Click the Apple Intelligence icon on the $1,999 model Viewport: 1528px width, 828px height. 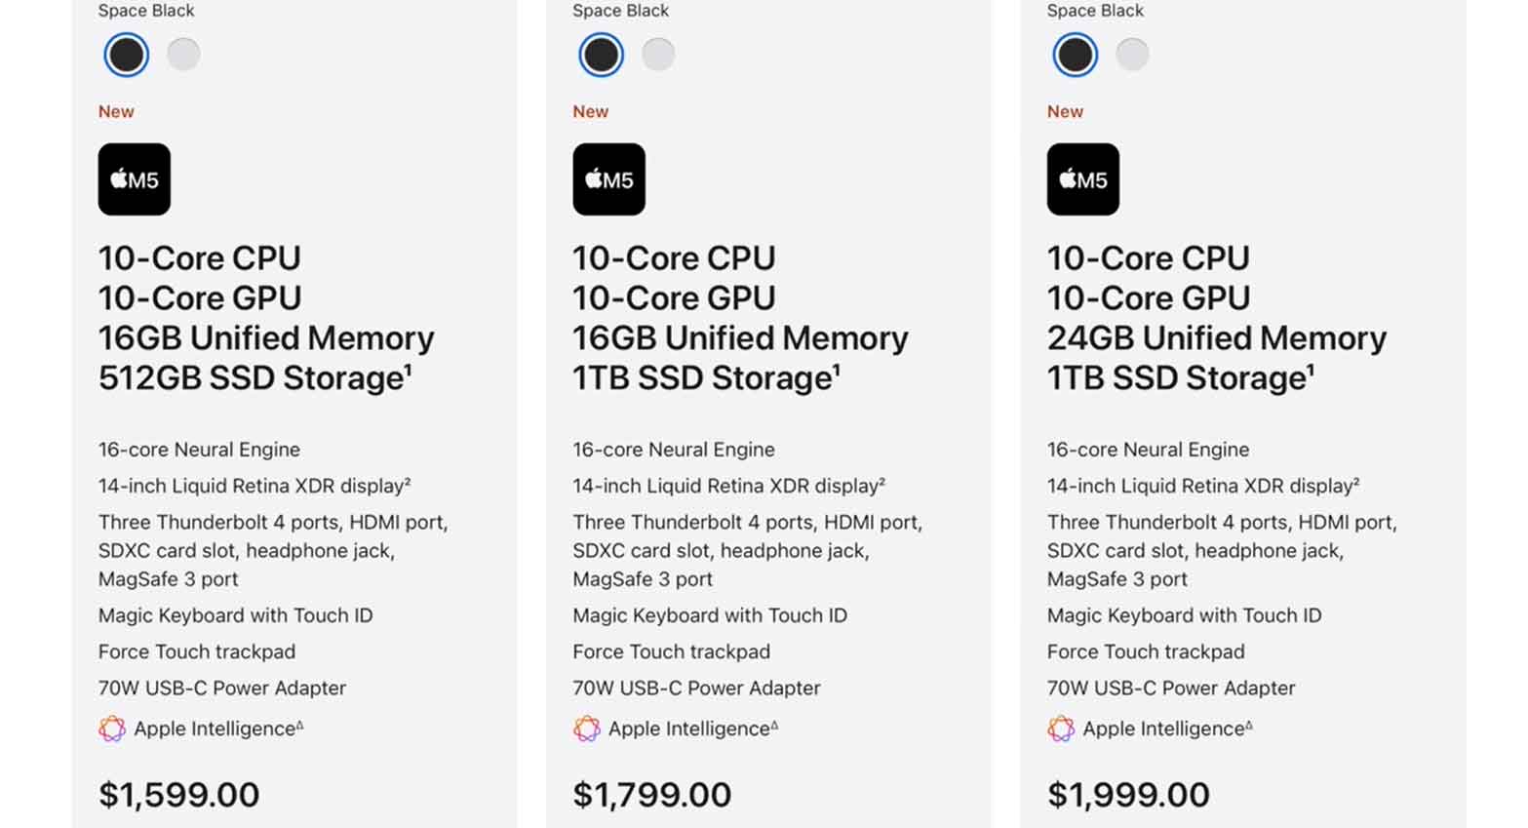[1060, 729]
